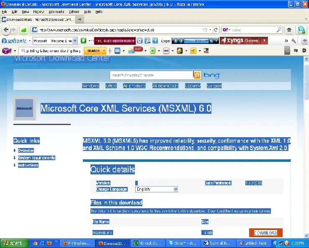Viewport: 309px width, 248px height.
Task: Open the Bookmarks menu
Action: coord(57,12)
